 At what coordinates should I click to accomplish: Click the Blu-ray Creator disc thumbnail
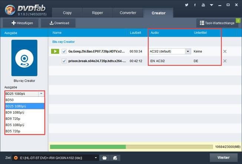point(24,58)
